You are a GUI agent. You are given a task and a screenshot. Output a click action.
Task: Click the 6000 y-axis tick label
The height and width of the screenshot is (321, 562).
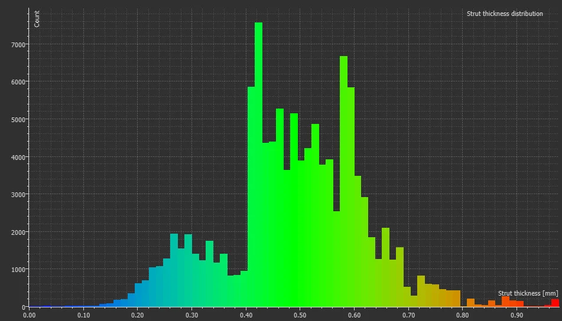click(x=18, y=82)
